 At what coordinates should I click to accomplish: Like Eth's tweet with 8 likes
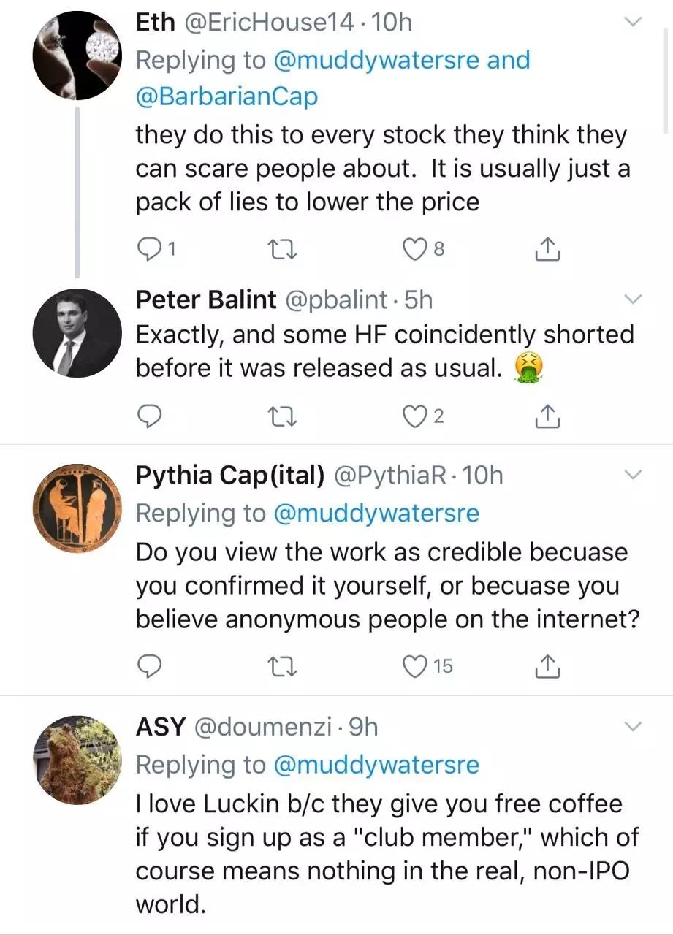point(415,250)
